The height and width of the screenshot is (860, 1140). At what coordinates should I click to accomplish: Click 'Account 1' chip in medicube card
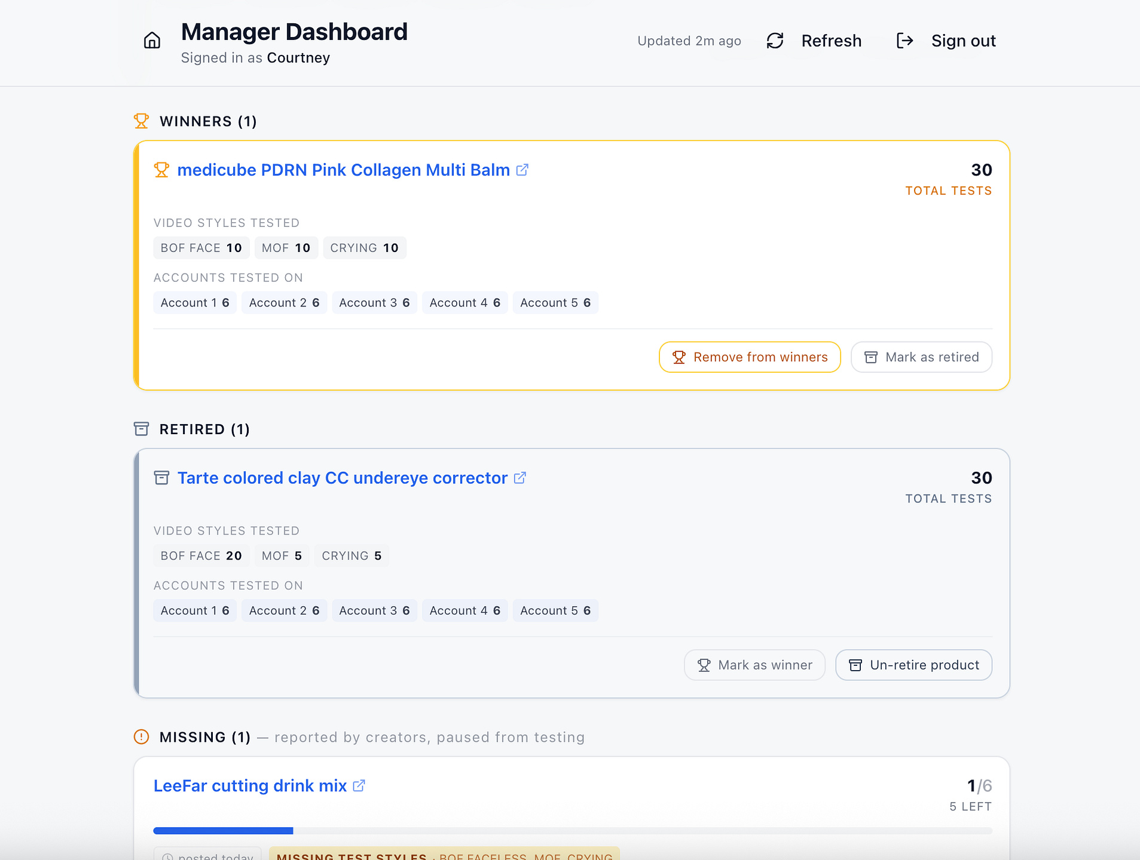click(195, 303)
